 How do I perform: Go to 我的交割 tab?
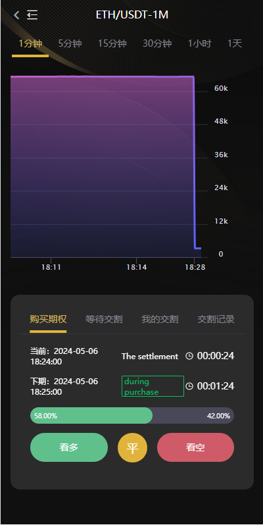[160, 319]
